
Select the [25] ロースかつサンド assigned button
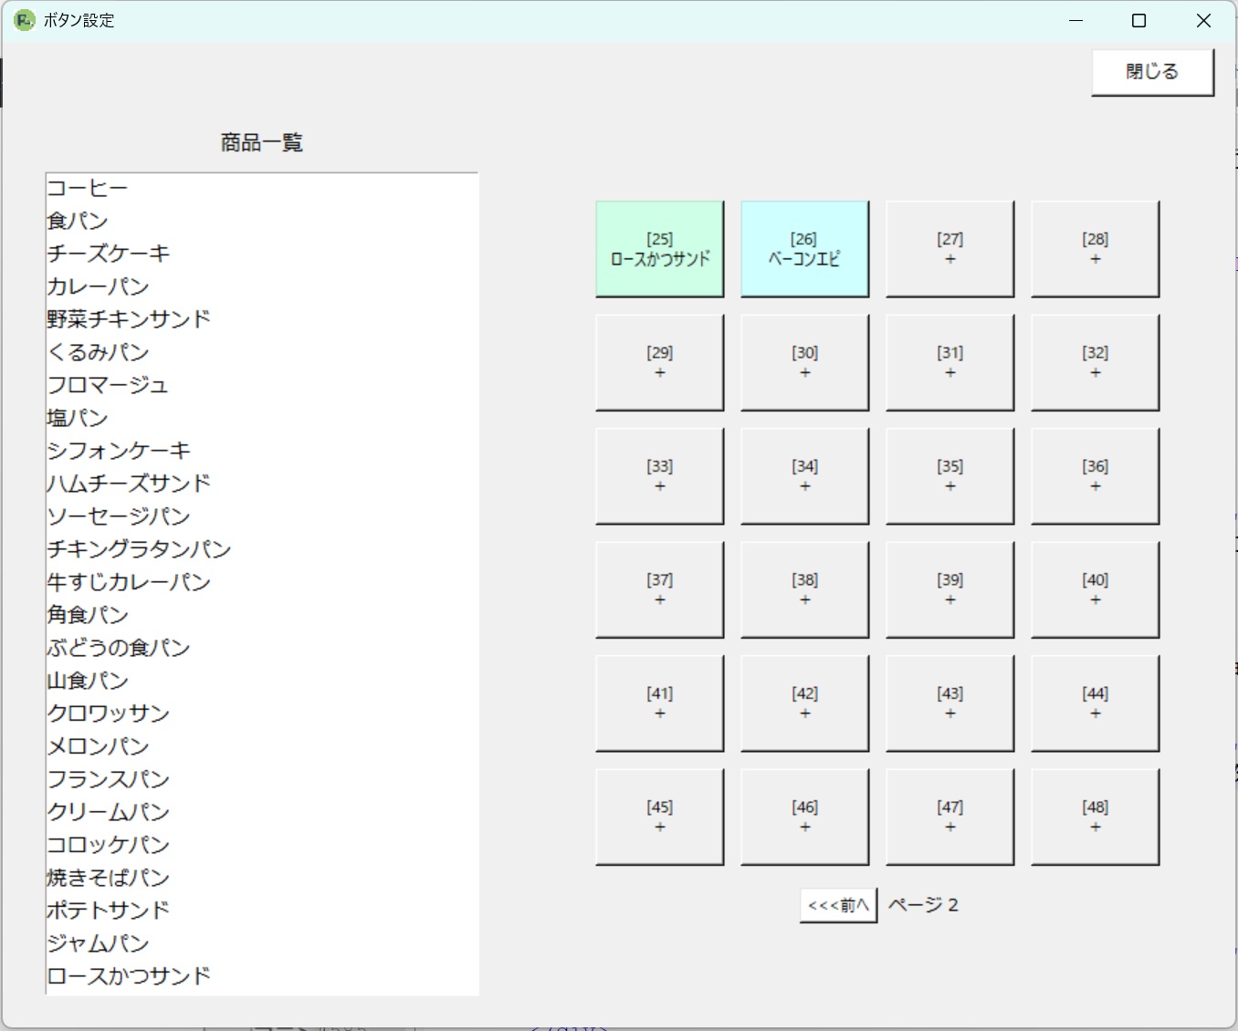click(x=659, y=248)
